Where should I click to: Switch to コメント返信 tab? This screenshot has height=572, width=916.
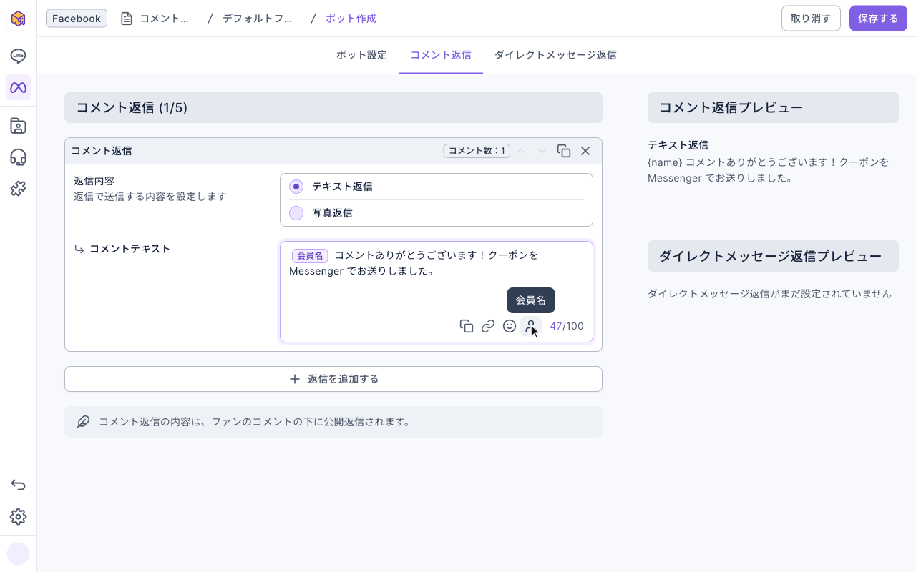click(x=441, y=55)
